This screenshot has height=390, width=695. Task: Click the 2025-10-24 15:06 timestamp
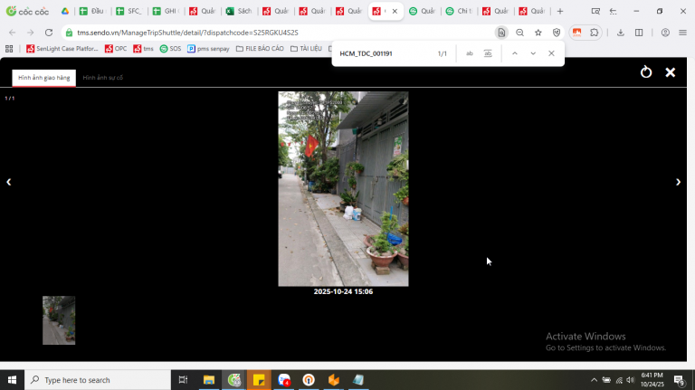click(x=343, y=291)
